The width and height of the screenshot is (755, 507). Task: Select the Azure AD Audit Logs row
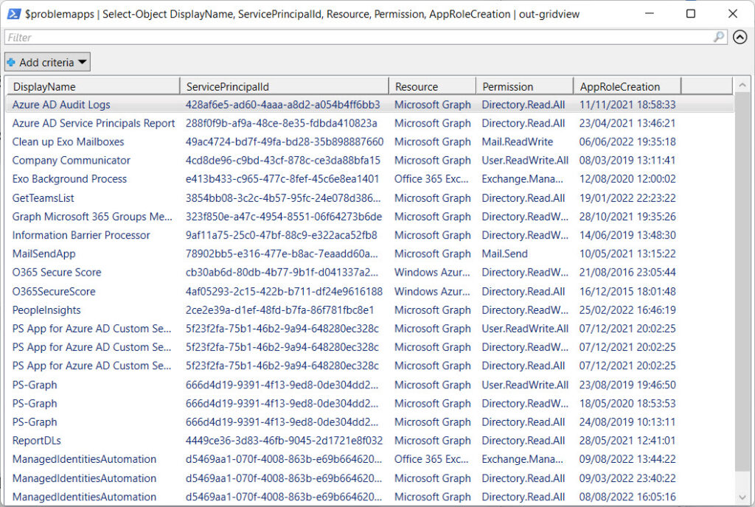coord(370,105)
